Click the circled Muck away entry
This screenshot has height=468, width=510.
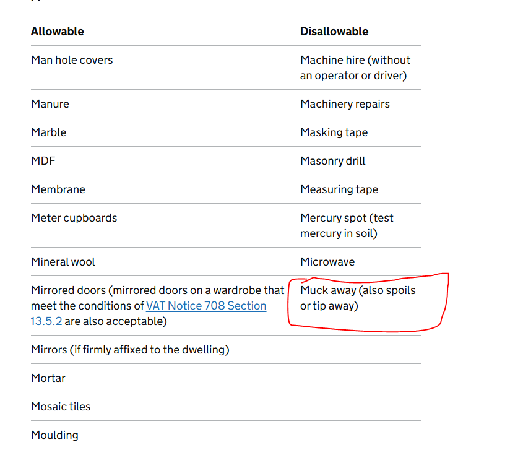click(358, 298)
